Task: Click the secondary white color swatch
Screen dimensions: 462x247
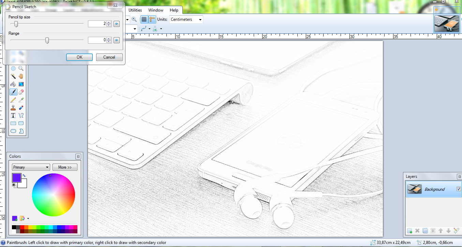Action: [24, 184]
